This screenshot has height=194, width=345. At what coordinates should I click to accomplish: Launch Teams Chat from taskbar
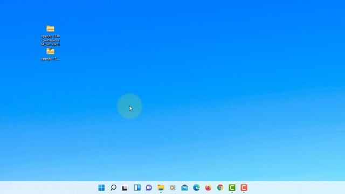(x=149, y=188)
